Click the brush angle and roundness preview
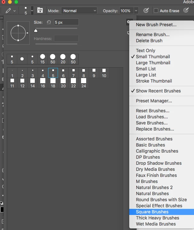The width and height of the screenshot is (194, 230). 18,33
